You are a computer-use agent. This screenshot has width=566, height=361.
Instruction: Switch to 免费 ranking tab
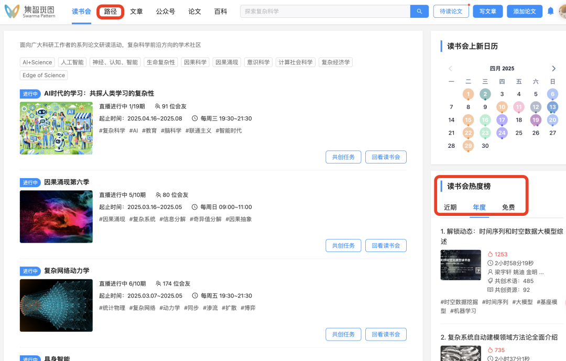pos(508,207)
